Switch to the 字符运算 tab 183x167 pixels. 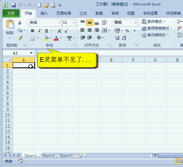tap(150, 13)
